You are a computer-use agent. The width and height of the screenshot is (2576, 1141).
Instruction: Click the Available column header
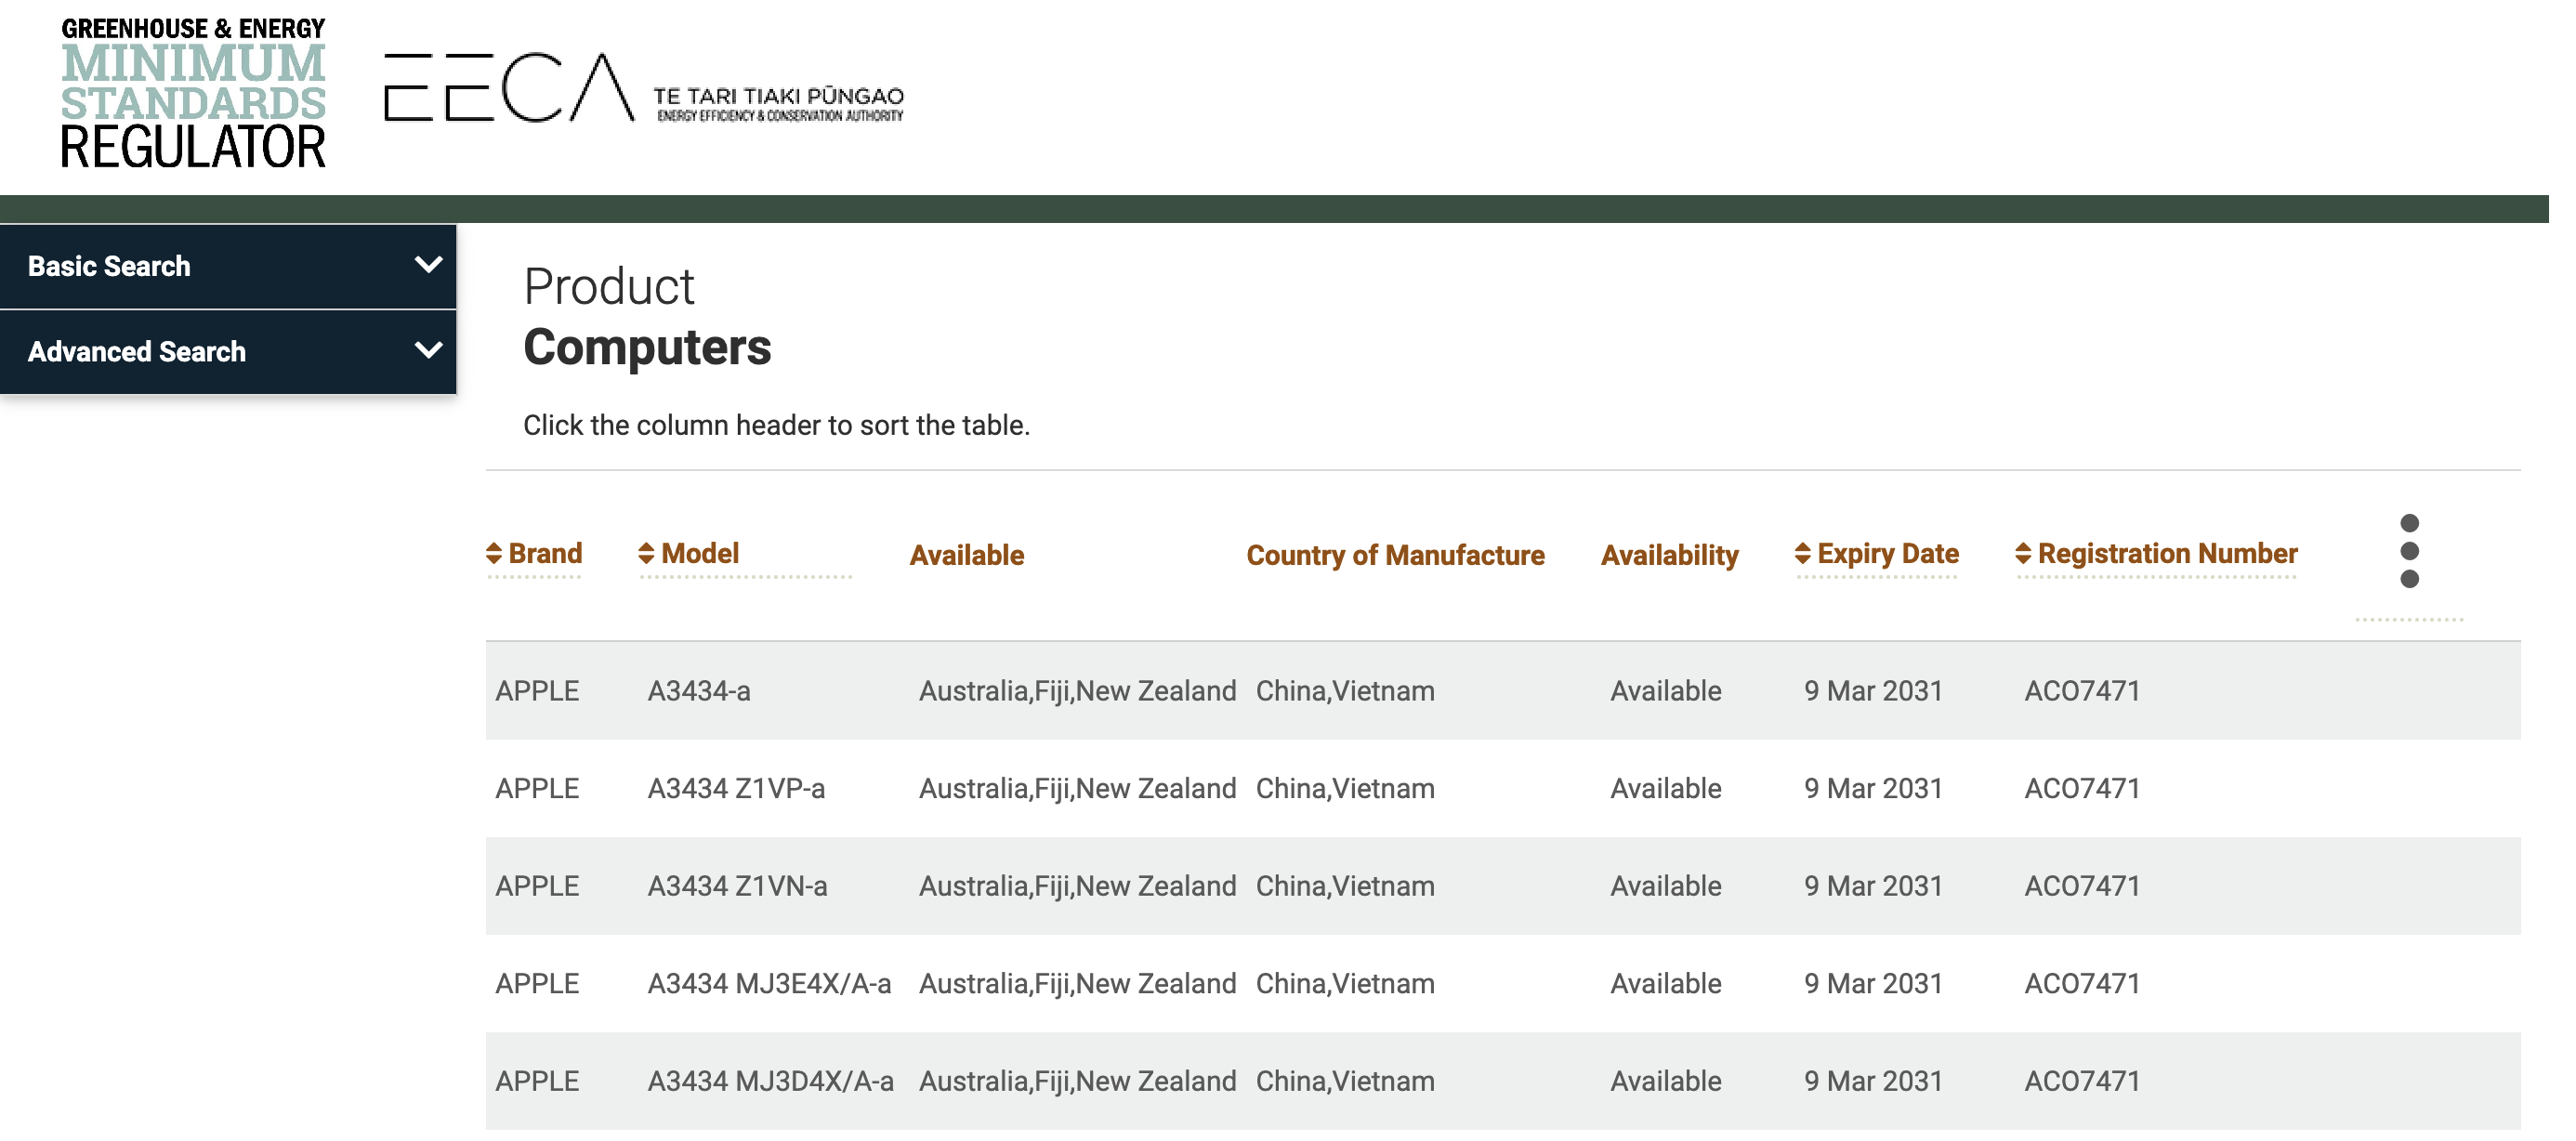pyautogui.click(x=966, y=555)
